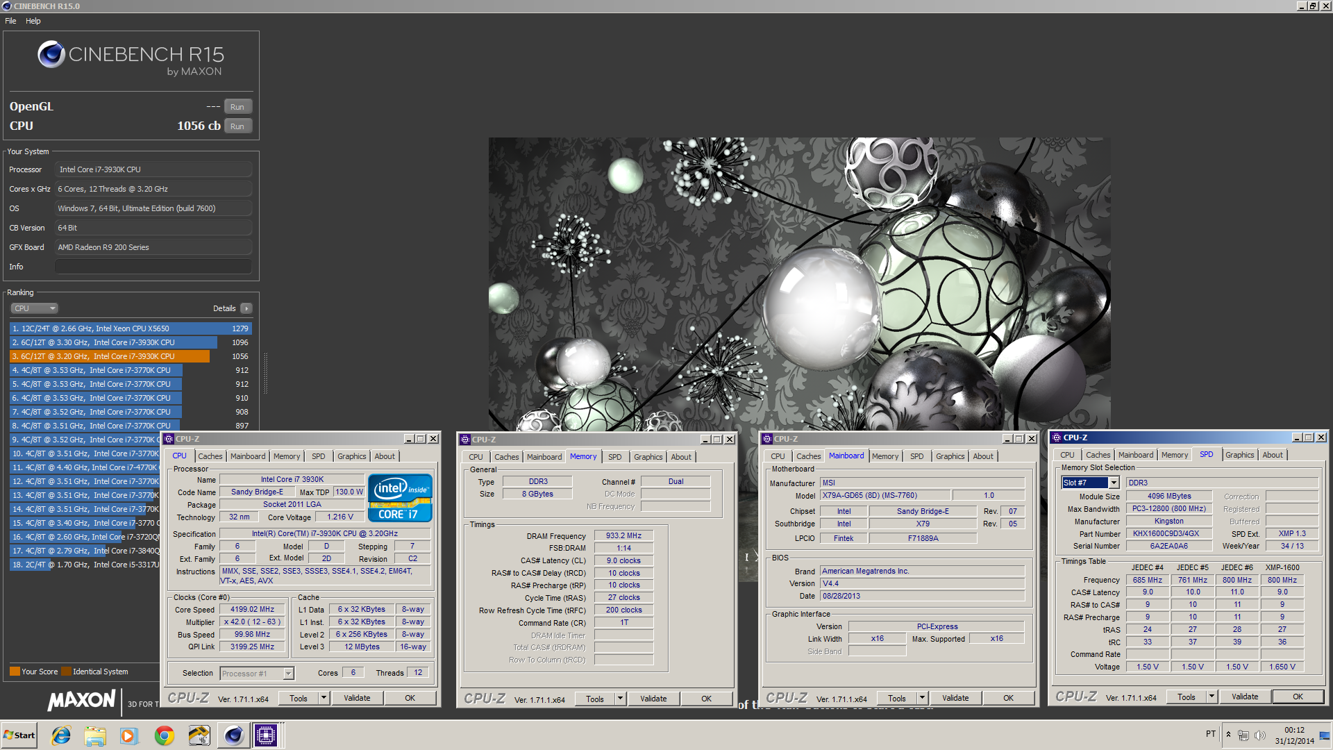This screenshot has height=750, width=1333.
Task: Switch to CPU tab in SPD CPU-Z window
Action: pyautogui.click(x=1067, y=455)
